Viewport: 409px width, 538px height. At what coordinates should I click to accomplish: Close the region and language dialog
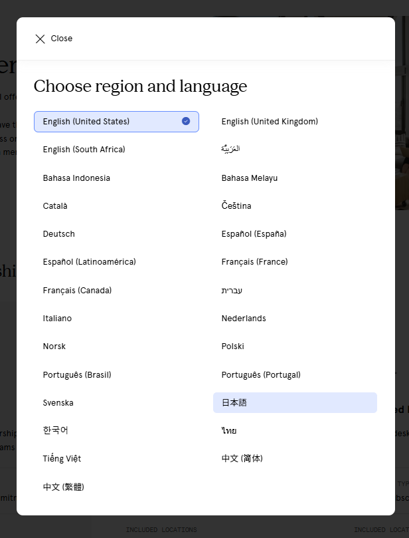pyautogui.click(x=54, y=39)
